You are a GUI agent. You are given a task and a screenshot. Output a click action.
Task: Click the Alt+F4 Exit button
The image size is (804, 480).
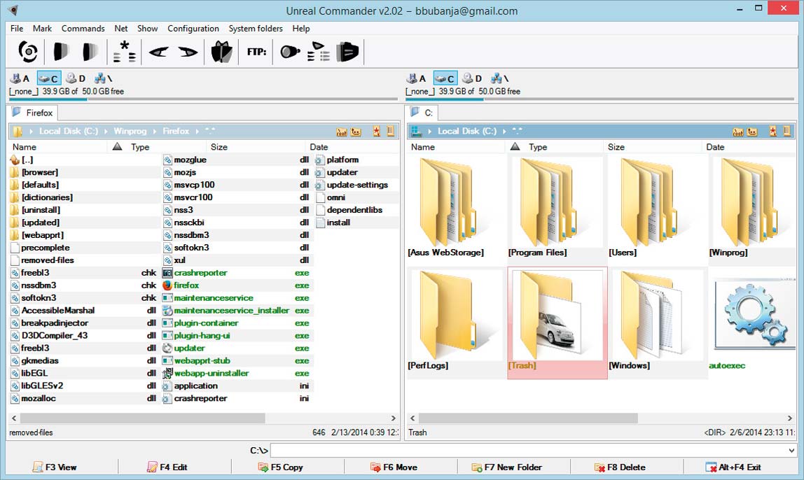733,467
